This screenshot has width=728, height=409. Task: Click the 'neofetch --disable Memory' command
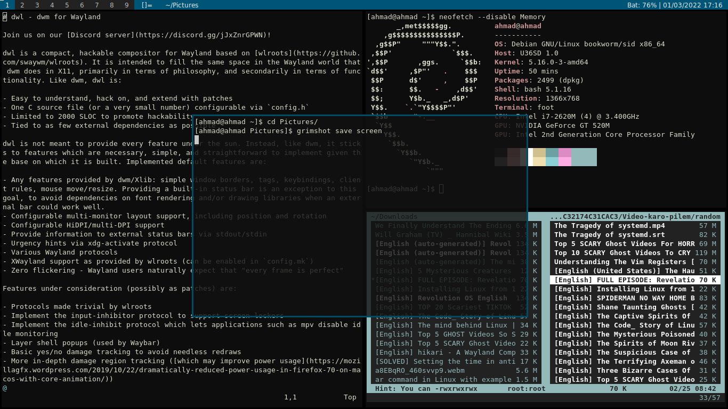pyautogui.click(x=492, y=17)
